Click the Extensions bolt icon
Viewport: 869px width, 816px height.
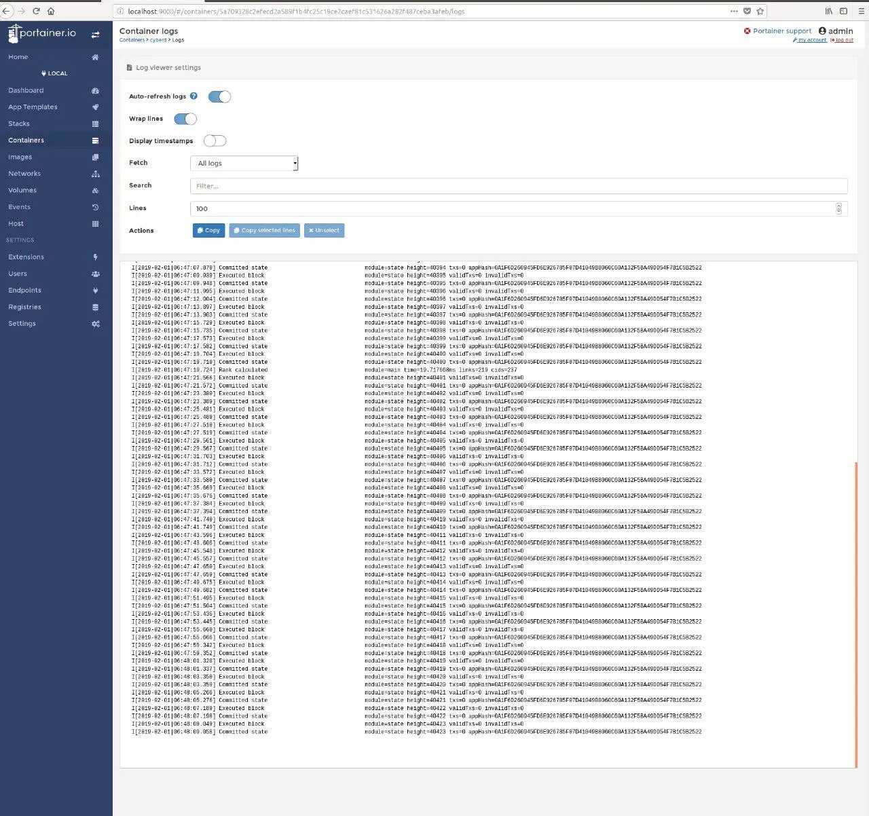(95, 257)
